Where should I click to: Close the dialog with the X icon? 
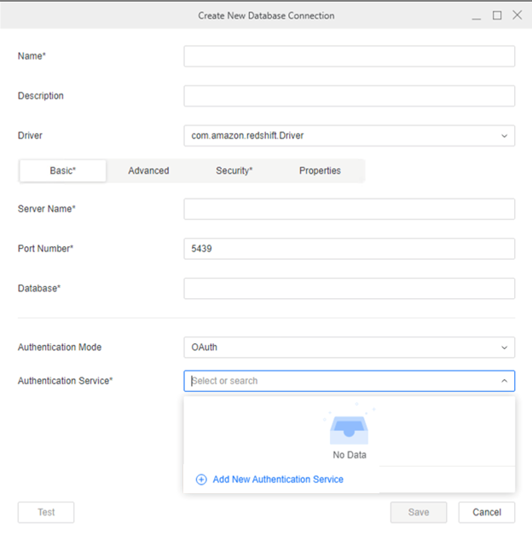(x=517, y=15)
